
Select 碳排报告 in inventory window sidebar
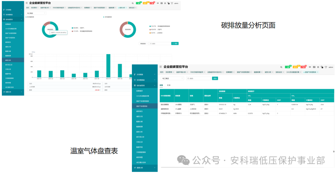[x=139, y=111]
